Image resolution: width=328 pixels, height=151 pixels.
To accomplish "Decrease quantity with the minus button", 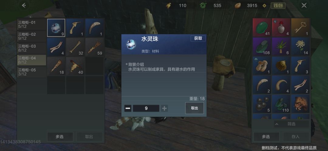I will pos(128,108).
